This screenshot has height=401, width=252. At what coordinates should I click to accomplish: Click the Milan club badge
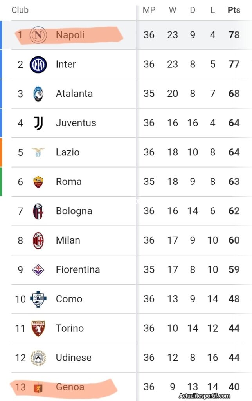pyautogui.click(x=38, y=240)
